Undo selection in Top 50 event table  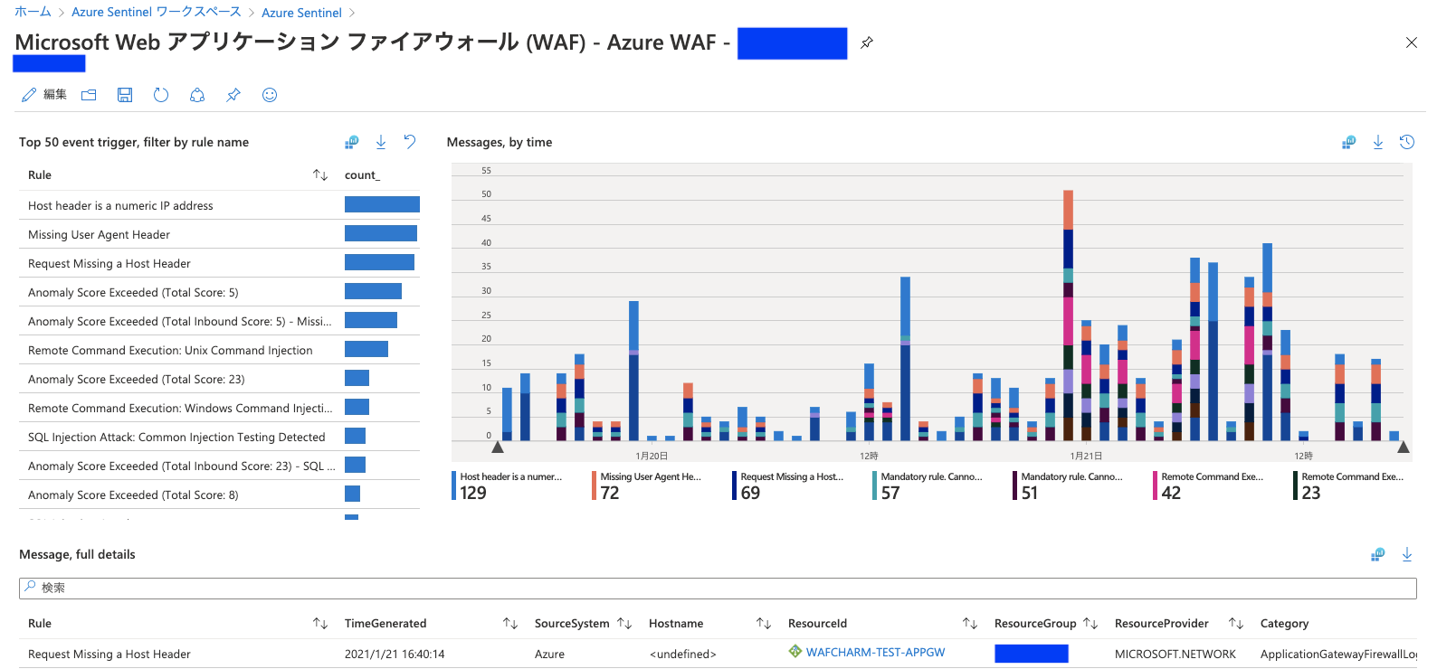click(410, 142)
